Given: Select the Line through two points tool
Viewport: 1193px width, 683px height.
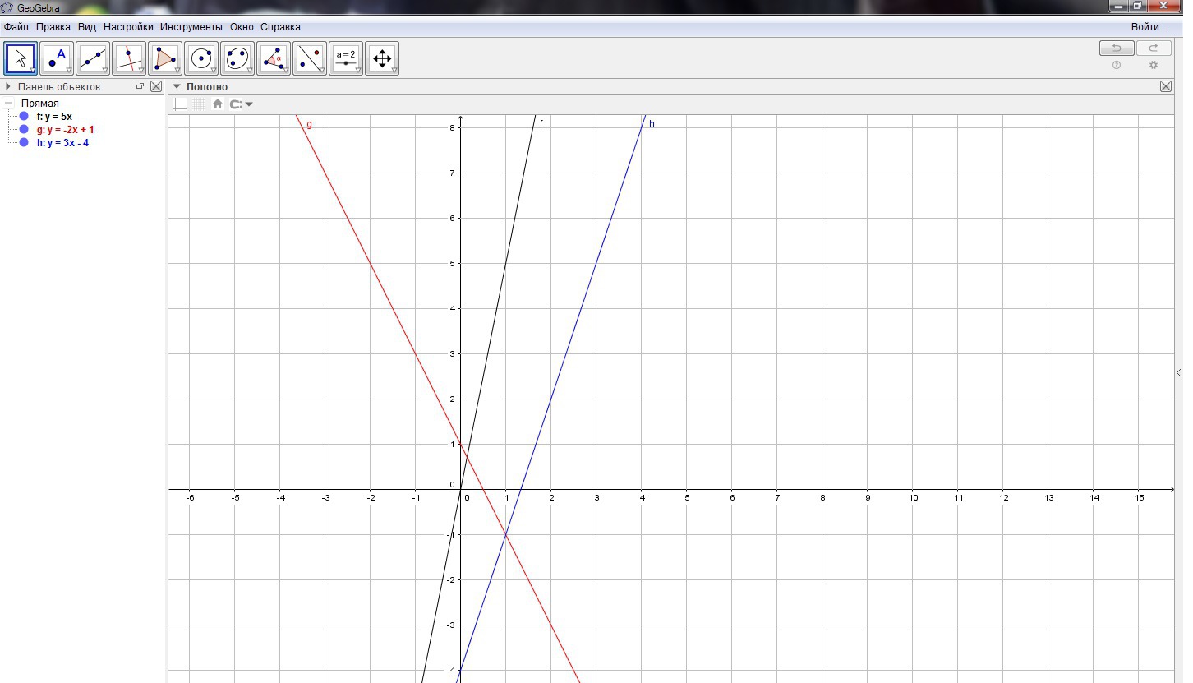Looking at the screenshot, I should 94,58.
